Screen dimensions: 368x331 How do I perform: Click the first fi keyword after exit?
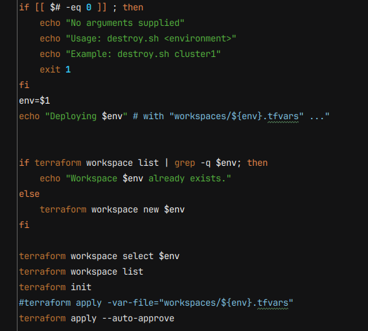click(x=24, y=85)
